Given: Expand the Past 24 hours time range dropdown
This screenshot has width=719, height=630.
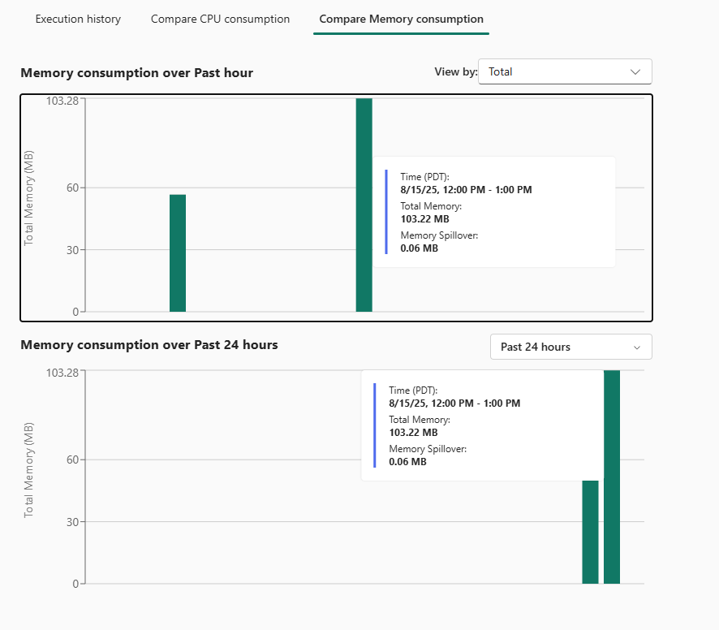Looking at the screenshot, I should pos(570,347).
